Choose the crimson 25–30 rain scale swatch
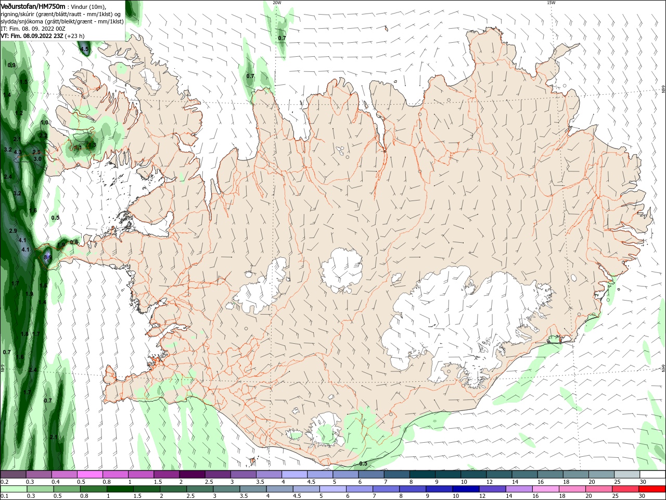The width and height of the screenshot is (666, 500). coord(626,489)
